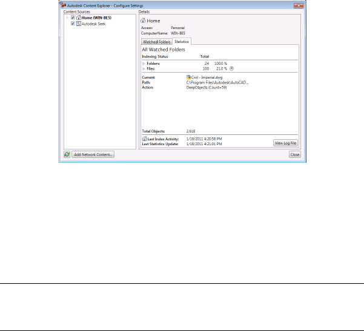Expand the Home (WIN-8E5) tree node
This screenshot has width=364, height=331.
click(x=67, y=18)
